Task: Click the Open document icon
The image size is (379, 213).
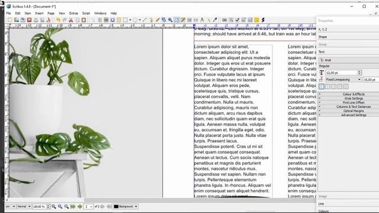Action: pyautogui.click(x=17, y=20)
